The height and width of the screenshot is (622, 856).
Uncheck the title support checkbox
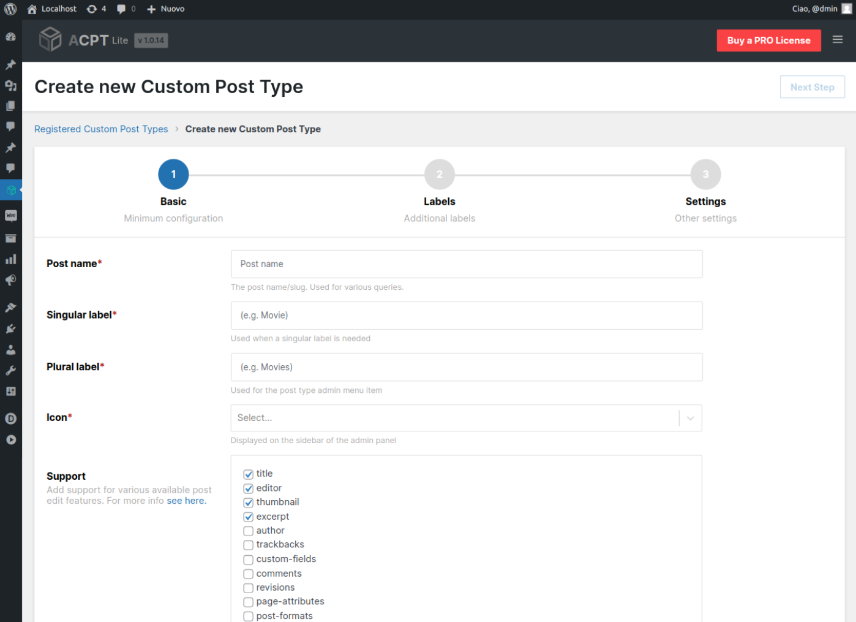point(248,474)
